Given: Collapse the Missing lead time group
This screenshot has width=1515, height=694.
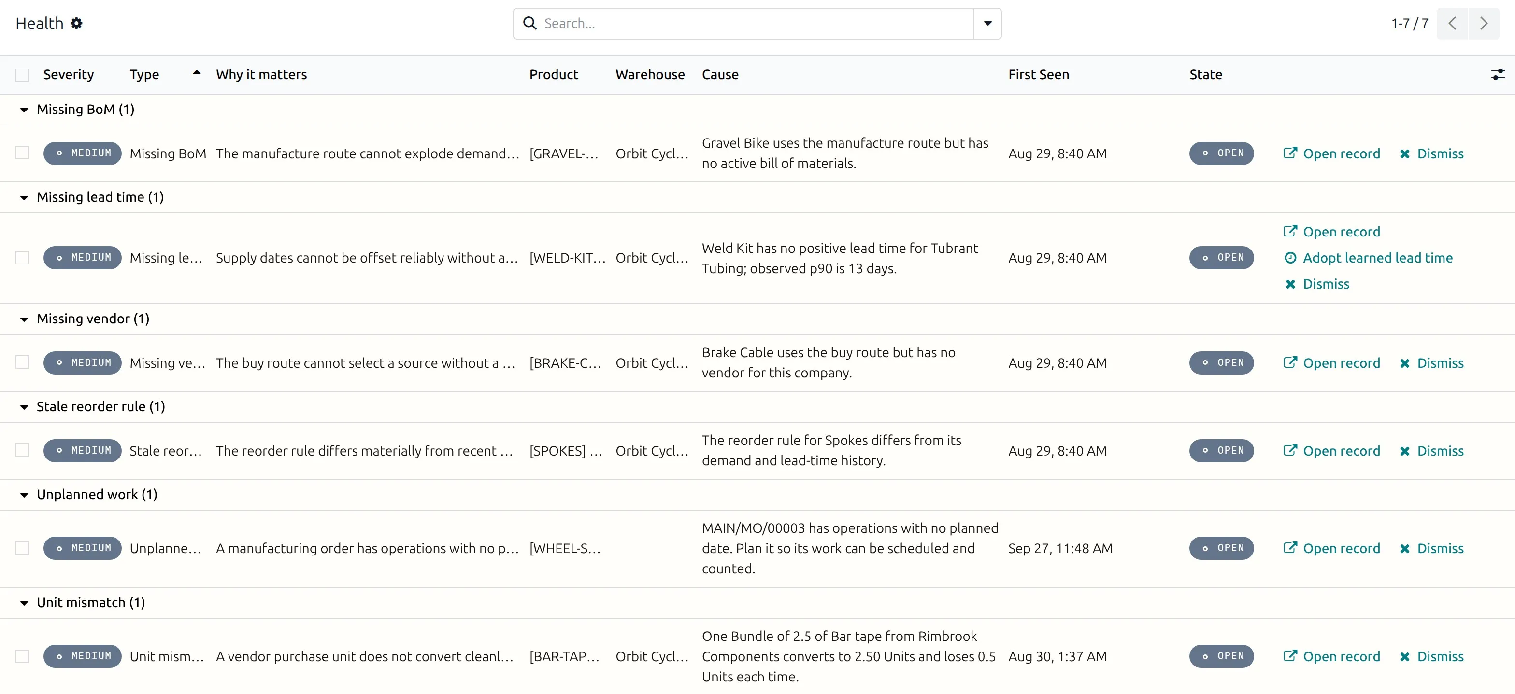Looking at the screenshot, I should tap(24, 198).
